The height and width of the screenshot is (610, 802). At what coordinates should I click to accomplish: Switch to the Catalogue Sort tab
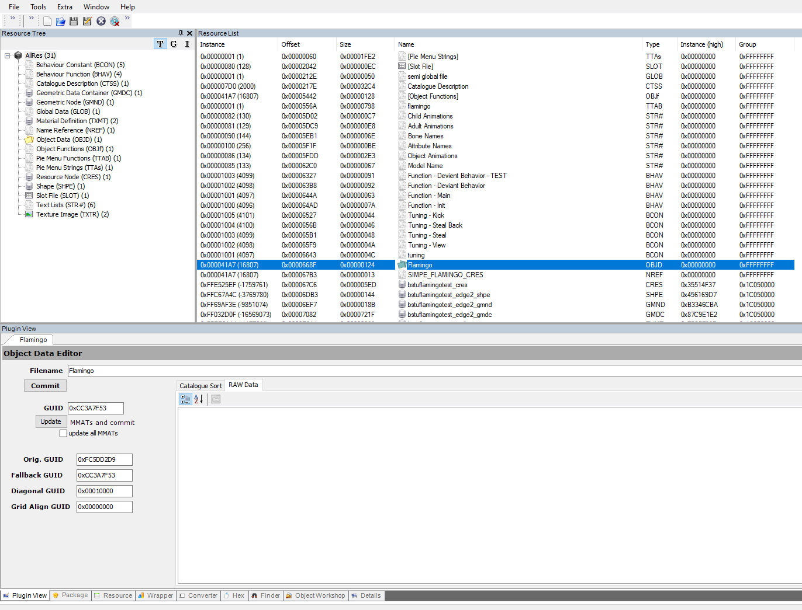(200, 386)
